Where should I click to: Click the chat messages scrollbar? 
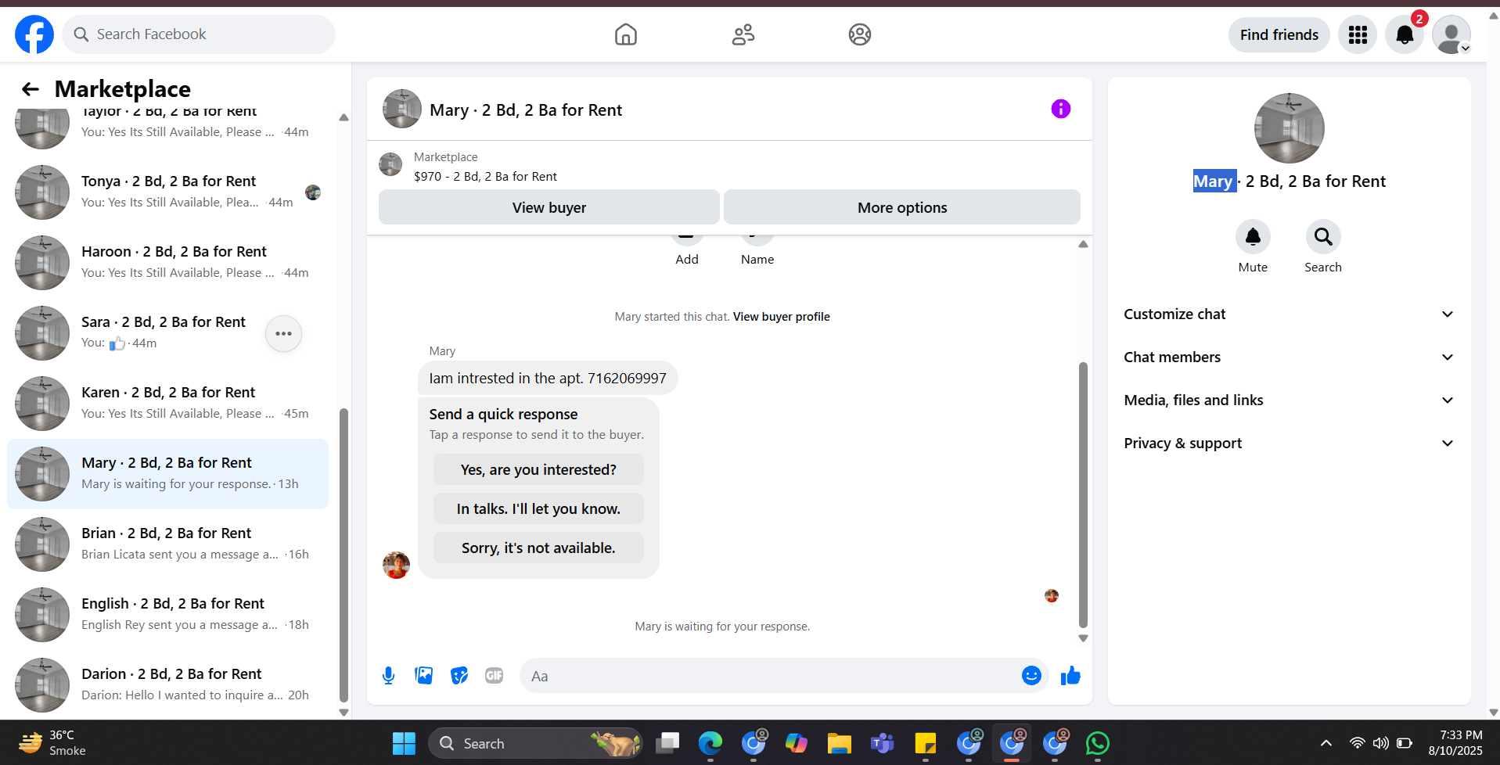pos(1083,494)
